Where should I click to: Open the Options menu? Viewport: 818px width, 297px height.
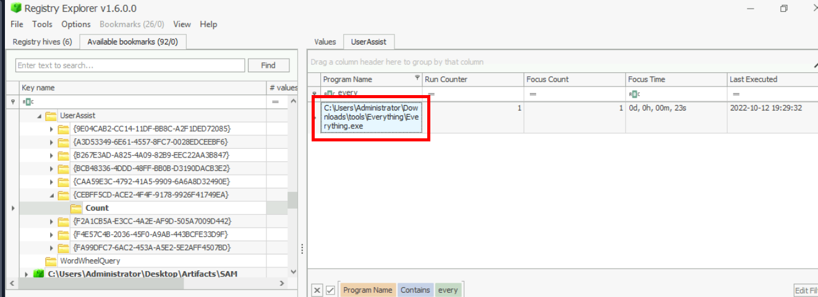click(76, 24)
